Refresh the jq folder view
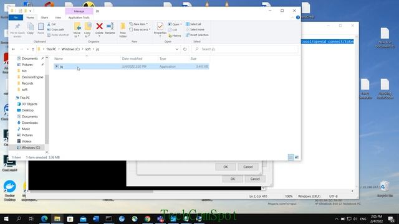This screenshot has height=224, width=399. click(x=185, y=49)
